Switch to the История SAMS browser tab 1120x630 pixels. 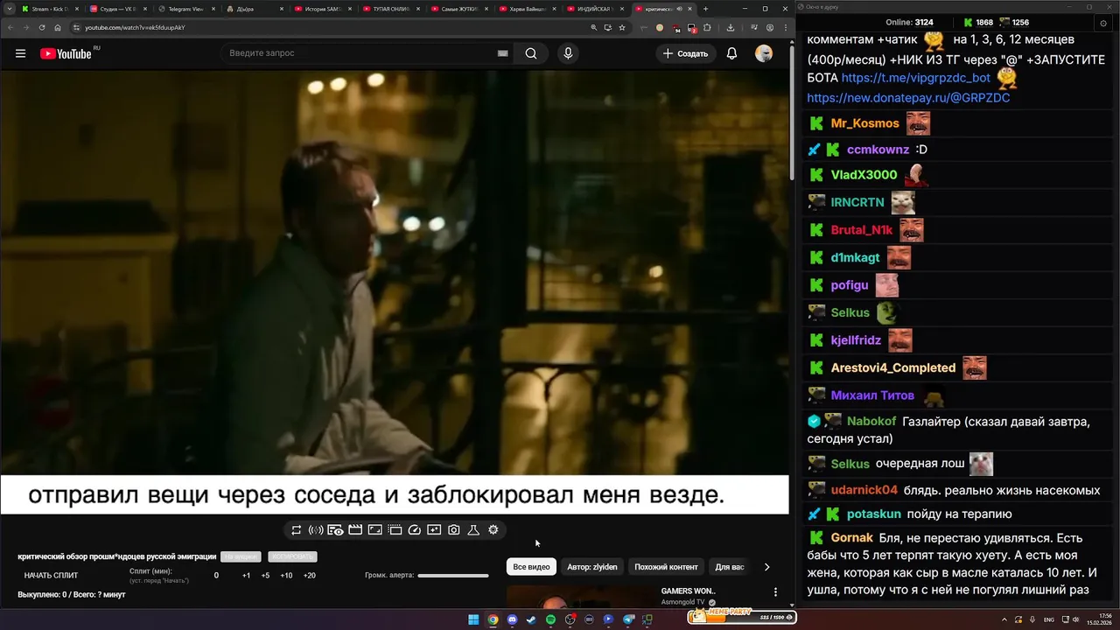pos(322,9)
